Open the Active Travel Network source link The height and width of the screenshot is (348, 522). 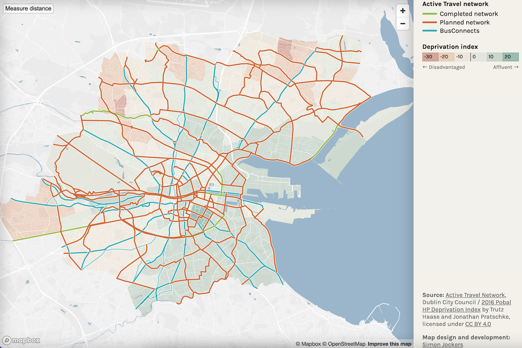tap(474, 295)
